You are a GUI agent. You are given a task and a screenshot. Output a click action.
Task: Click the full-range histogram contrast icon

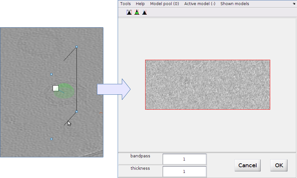129,12
